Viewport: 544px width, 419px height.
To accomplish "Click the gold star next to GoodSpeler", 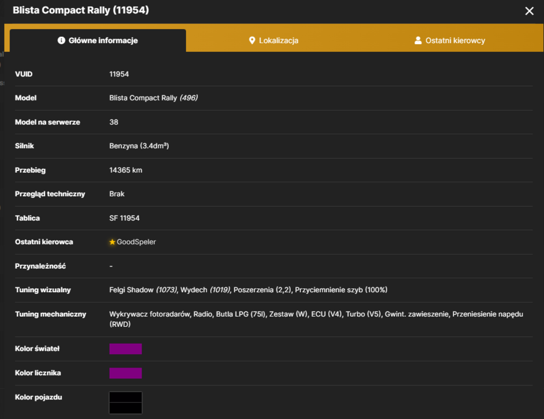I will click(x=112, y=242).
